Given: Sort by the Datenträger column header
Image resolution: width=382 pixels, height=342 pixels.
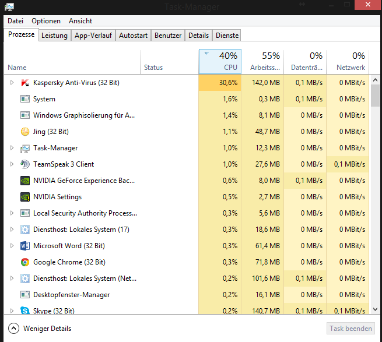Looking at the screenshot, I should click(x=305, y=62).
